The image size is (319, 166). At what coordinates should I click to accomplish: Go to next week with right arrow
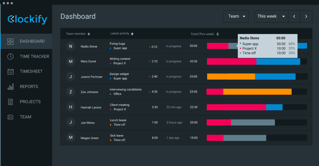tap(306, 16)
